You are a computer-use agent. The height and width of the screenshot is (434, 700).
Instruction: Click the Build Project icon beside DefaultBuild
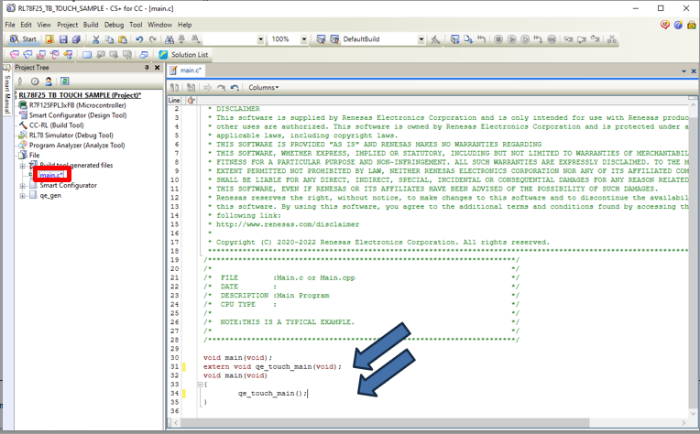click(x=321, y=39)
